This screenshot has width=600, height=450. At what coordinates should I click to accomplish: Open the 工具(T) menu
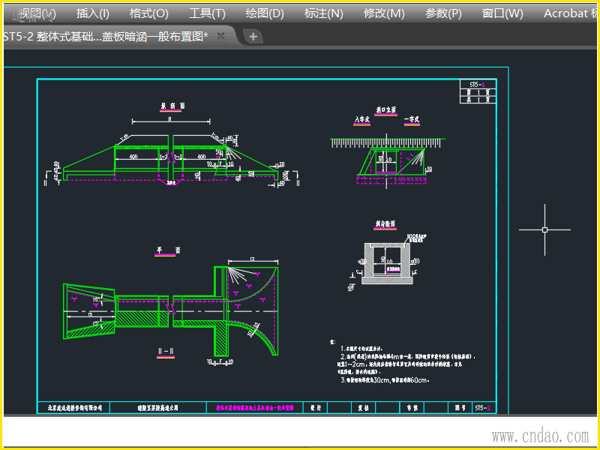pos(207,13)
